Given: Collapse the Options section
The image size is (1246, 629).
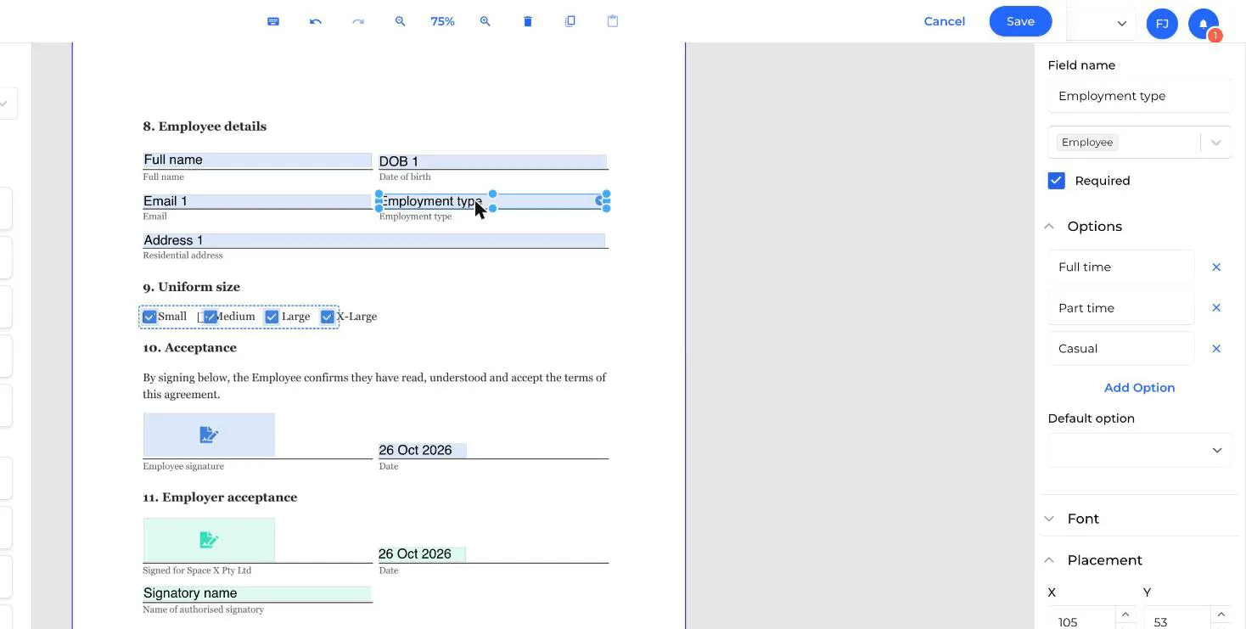Looking at the screenshot, I should 1049,226.
